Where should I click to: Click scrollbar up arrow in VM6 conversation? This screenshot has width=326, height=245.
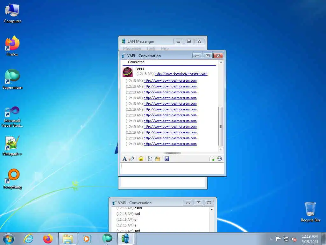click(212, 209)
